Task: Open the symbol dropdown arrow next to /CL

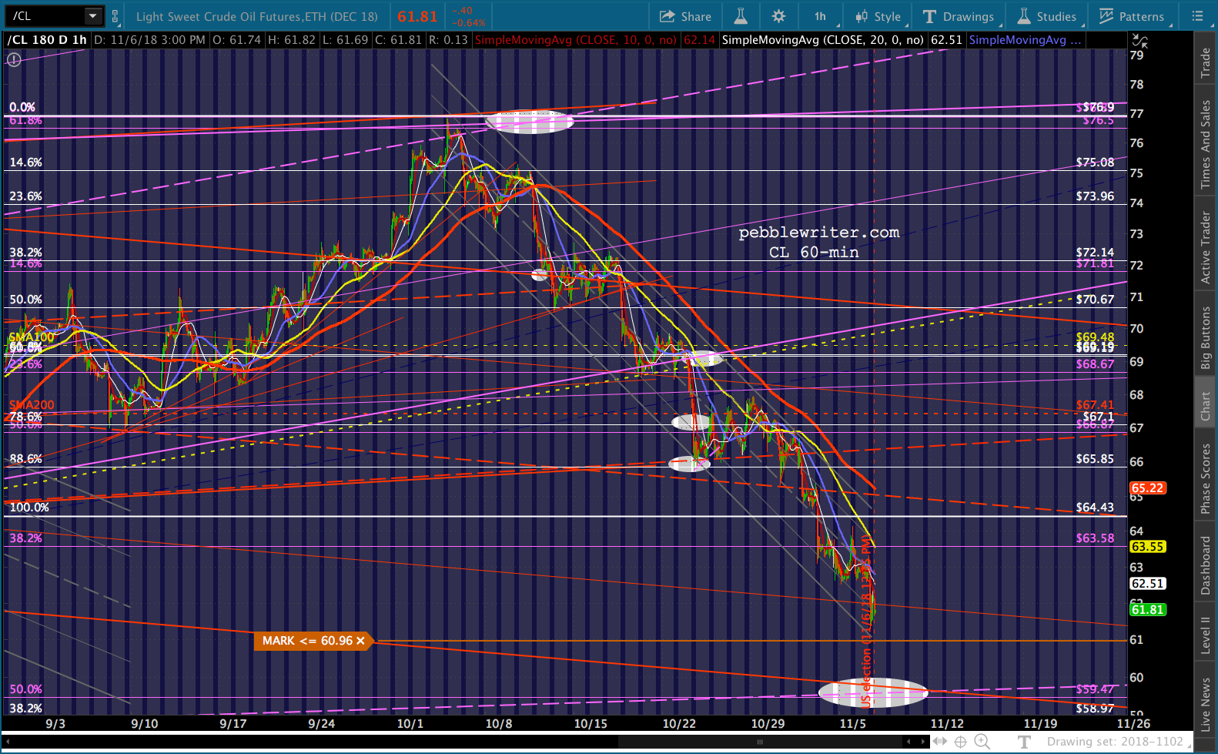Action: 92,15
